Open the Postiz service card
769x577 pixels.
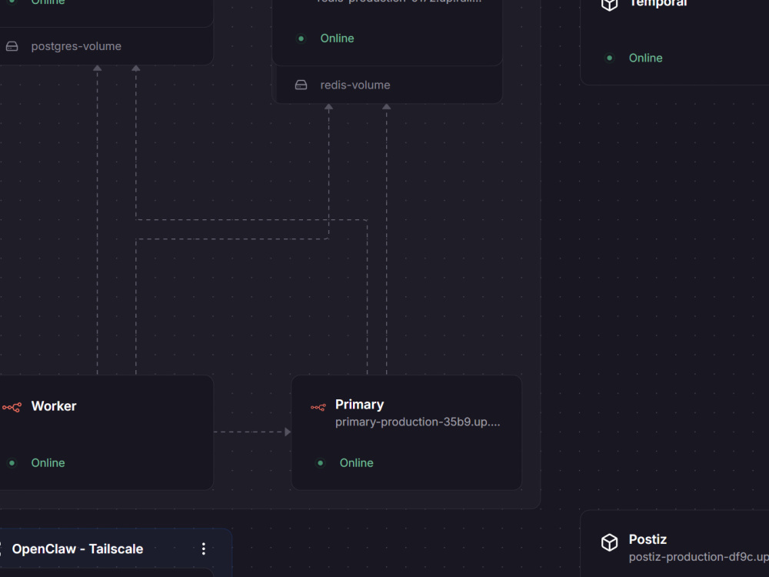pyautogui.click(x=674, y=544)
